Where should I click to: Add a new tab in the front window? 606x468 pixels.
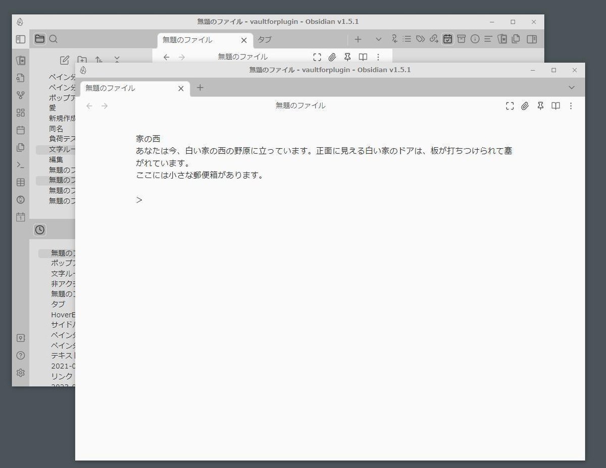(x=200, y=88)
